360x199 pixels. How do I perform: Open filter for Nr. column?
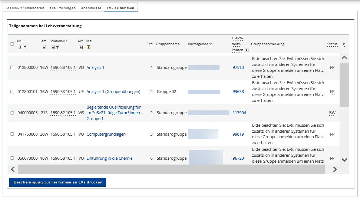pos(25,47)
